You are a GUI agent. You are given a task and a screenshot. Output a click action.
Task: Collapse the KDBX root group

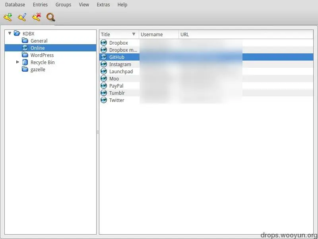[10, 33]
